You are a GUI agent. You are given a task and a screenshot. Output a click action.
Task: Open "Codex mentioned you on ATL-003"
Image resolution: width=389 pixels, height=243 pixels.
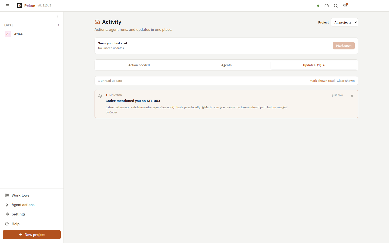pyautogui.click(x=133, y=101)
